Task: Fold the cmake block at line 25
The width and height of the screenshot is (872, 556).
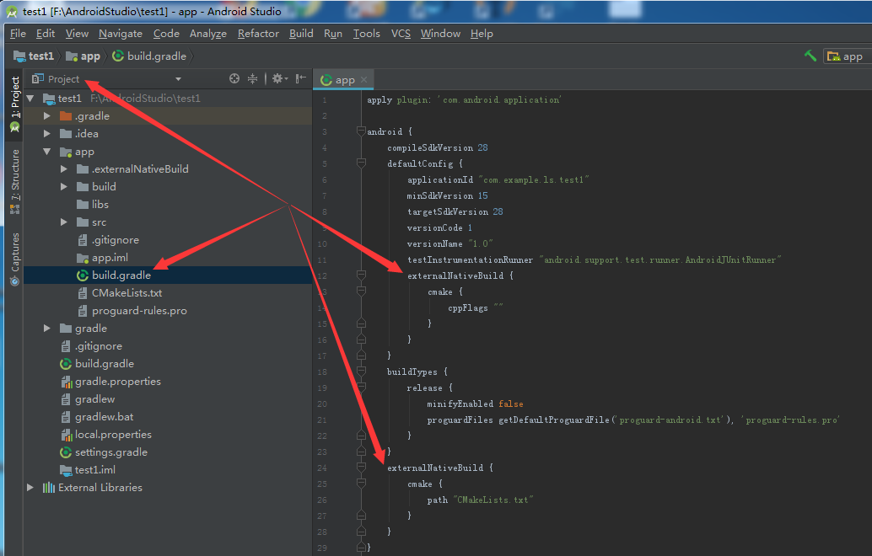Action: click(361, 484)
